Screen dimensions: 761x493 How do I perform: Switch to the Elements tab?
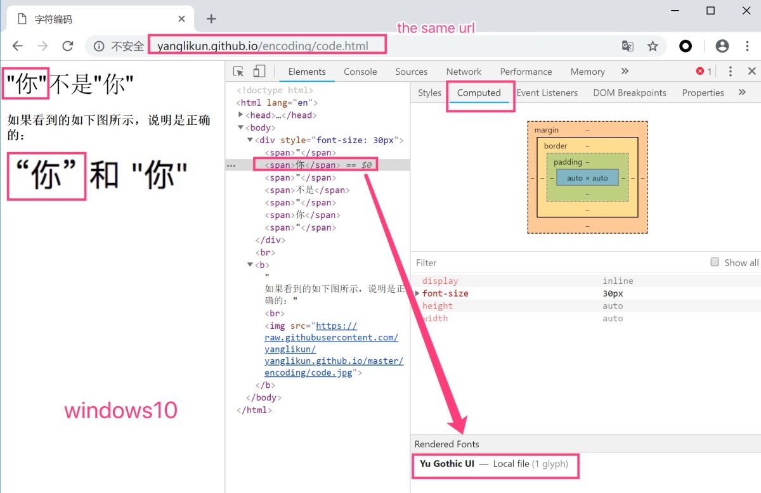pyautogui.click(x=307, y=72)
